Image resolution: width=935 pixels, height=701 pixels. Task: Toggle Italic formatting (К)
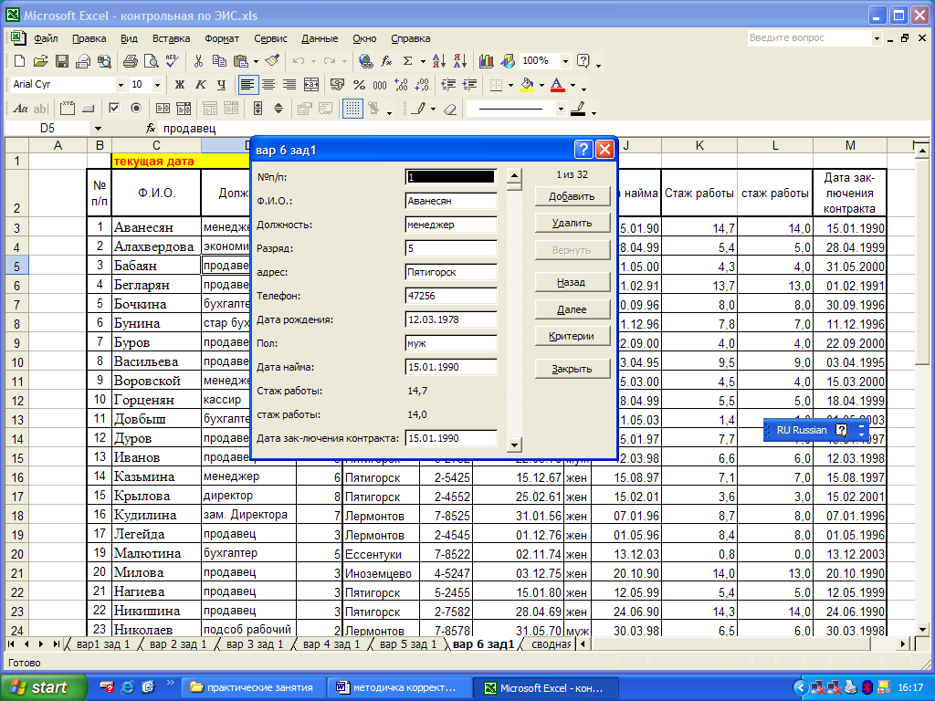coord(200,85)
